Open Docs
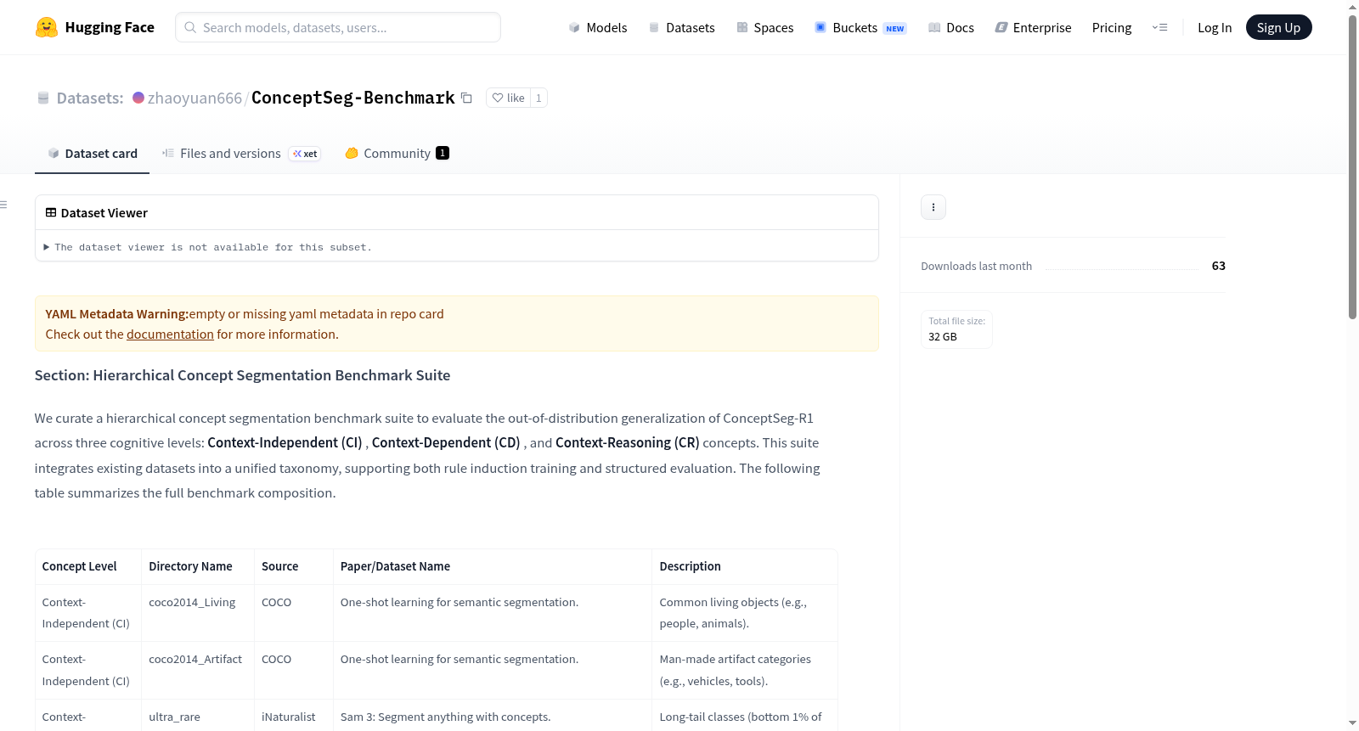The height and width of the screenshot is (731, 1359). click(951, 27)
